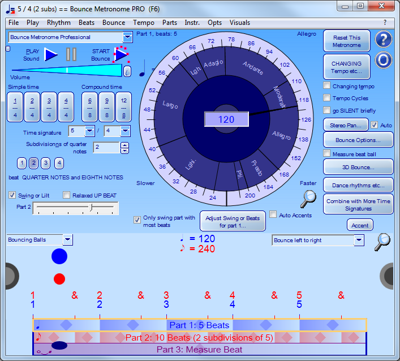Enable Measure beat ball checkbox
The height and width of the screenshot is (361, 400).
pos(327,153)
